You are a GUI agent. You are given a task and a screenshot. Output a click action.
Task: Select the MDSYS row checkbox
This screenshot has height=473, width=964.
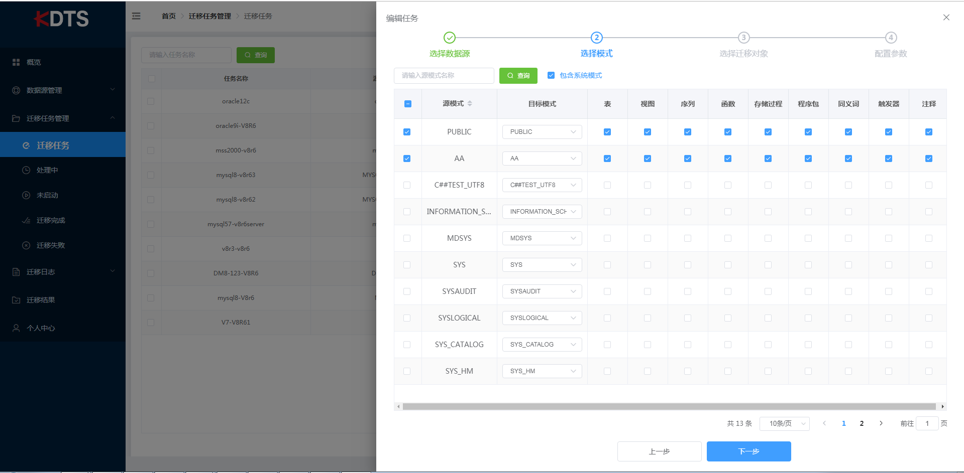pyautogui.click(x=407, y=238)
